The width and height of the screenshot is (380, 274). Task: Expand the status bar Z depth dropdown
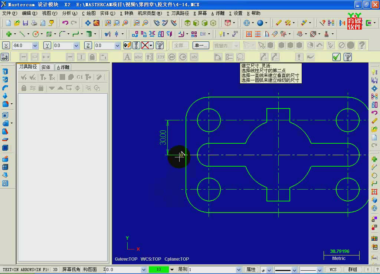(x=144, y=270)
